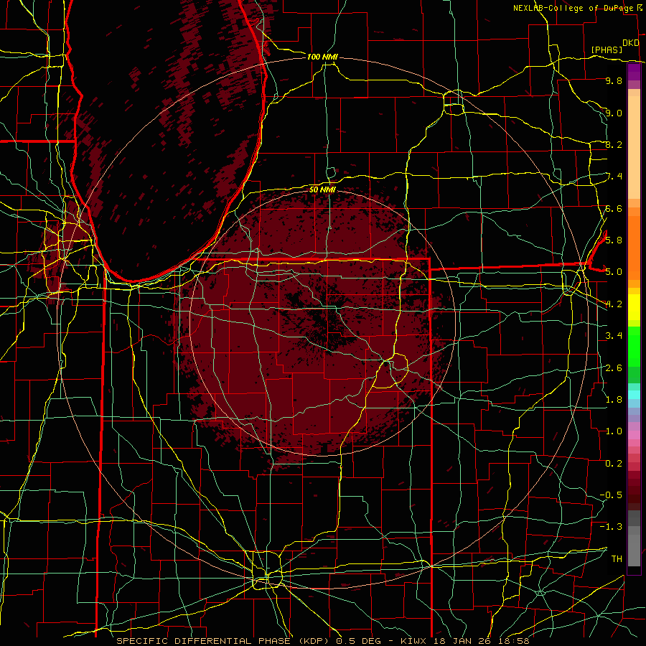Select the 1.0 scale value
The width and height of the screenshot is (646, 646).
click(x=614, y=431)
